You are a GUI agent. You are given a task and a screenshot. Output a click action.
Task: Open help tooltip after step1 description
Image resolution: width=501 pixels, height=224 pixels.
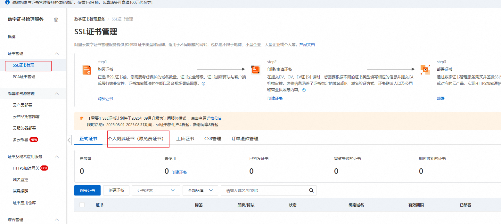point(203,84)
